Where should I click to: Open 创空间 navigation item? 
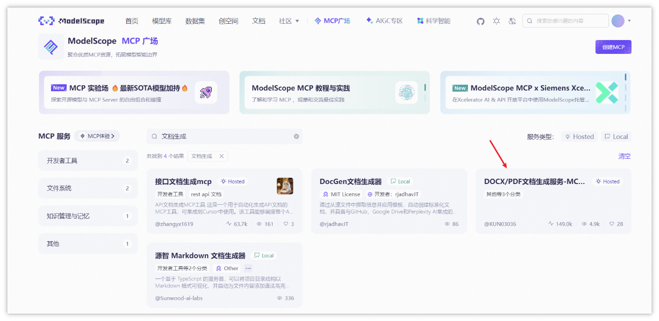(x=228, y=21)
